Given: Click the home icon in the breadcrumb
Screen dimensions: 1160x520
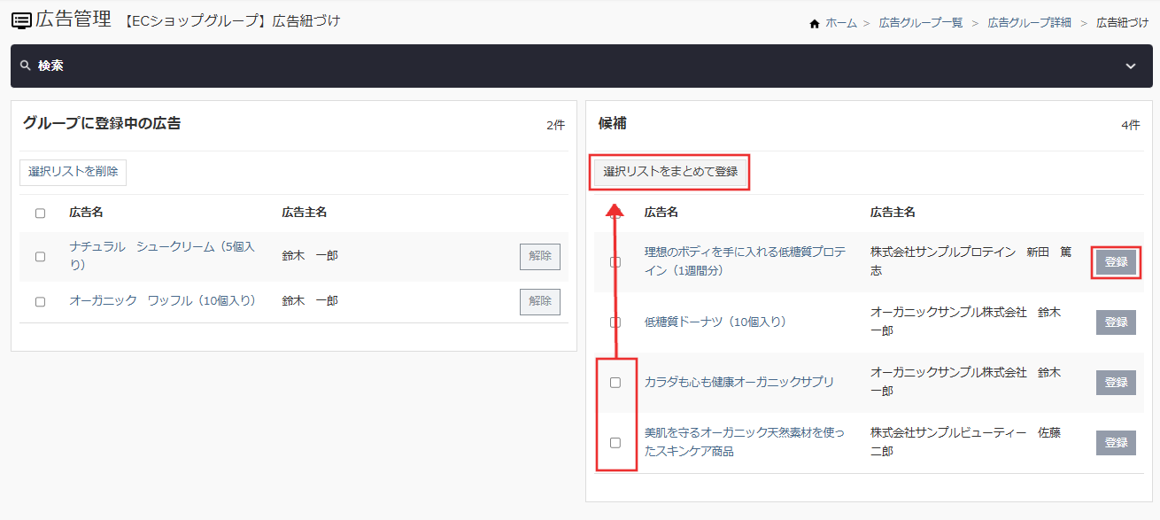Looking at the screenshot, I should [x=815, y=22].
